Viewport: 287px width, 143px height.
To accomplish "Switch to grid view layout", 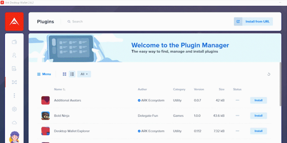I will click(x=64, y=74).
